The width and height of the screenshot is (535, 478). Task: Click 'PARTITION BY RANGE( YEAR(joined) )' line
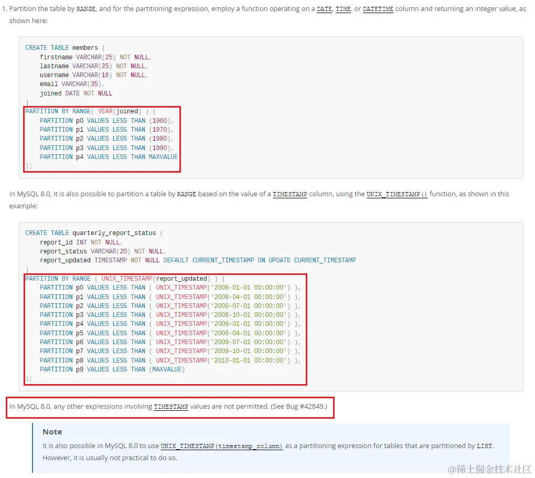90,111
